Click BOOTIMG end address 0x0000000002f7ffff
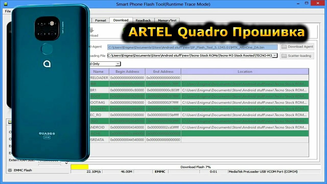This screenshot has width=327, height=184. point(163,102)
